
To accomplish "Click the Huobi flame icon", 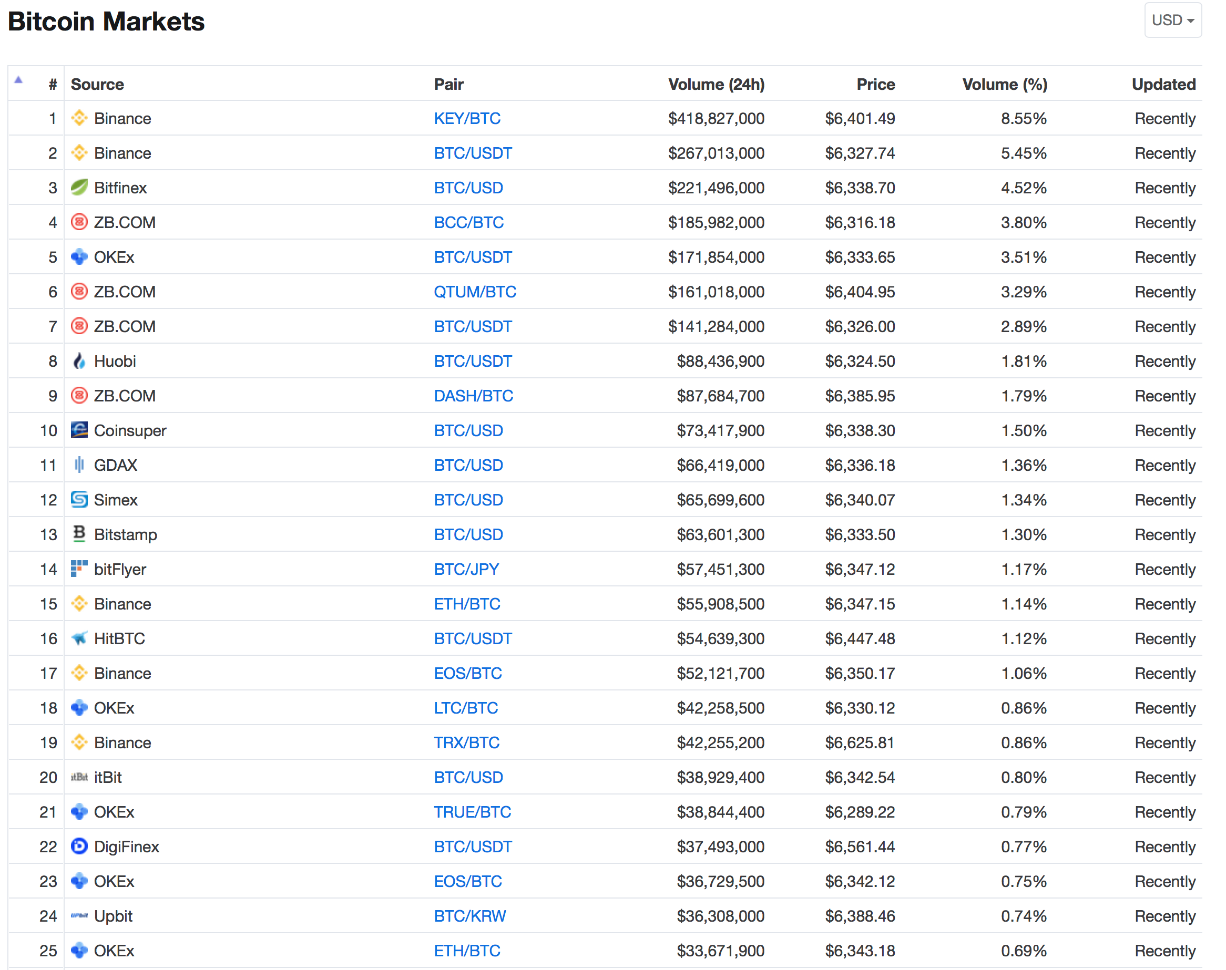I will click(x=79, y=360).
